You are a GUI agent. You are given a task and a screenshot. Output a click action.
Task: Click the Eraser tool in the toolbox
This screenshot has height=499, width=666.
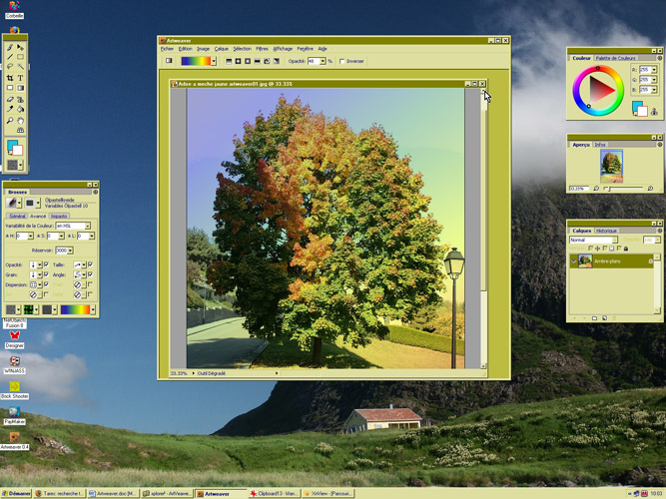10,99
